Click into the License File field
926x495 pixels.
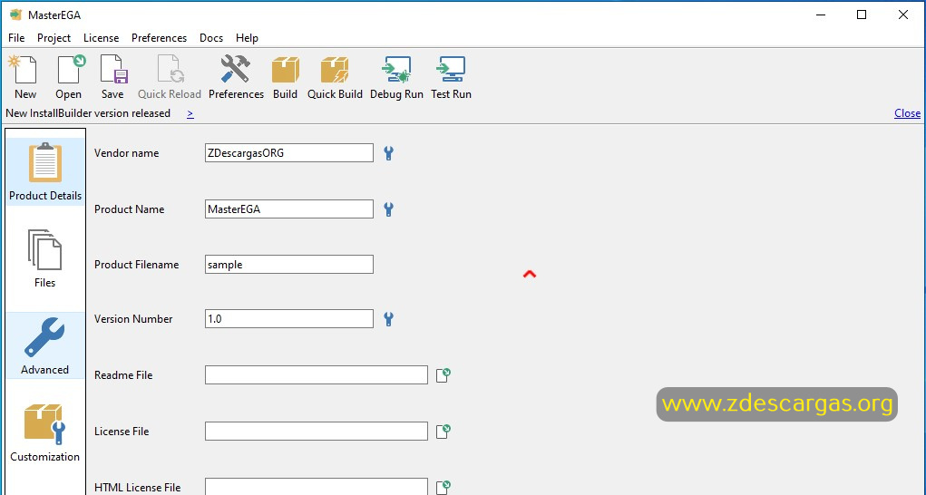[x=316, y=431]
